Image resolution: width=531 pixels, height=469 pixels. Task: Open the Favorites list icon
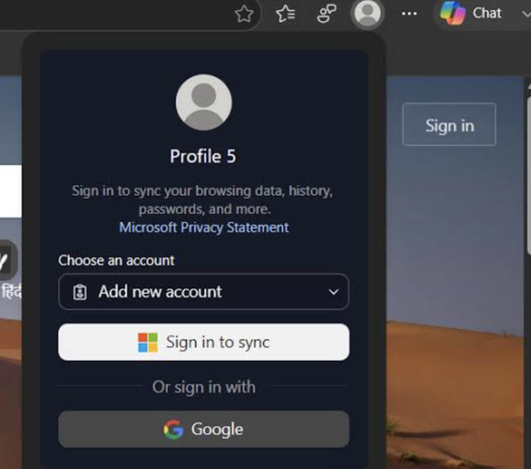[x=285, y=14]
